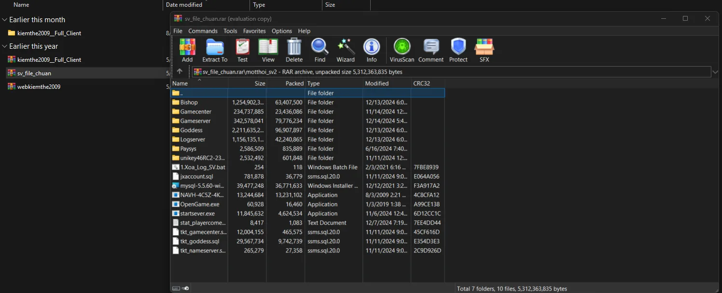Screen dimensions: 722x293
Task: Sort by the Packed column header
Action: (x=294, y=84)
